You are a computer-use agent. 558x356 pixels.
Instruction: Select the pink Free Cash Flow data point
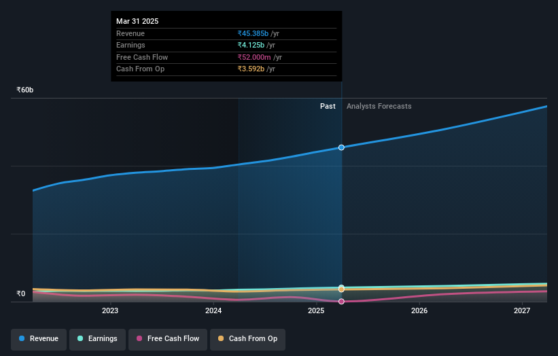pos(341,301)
